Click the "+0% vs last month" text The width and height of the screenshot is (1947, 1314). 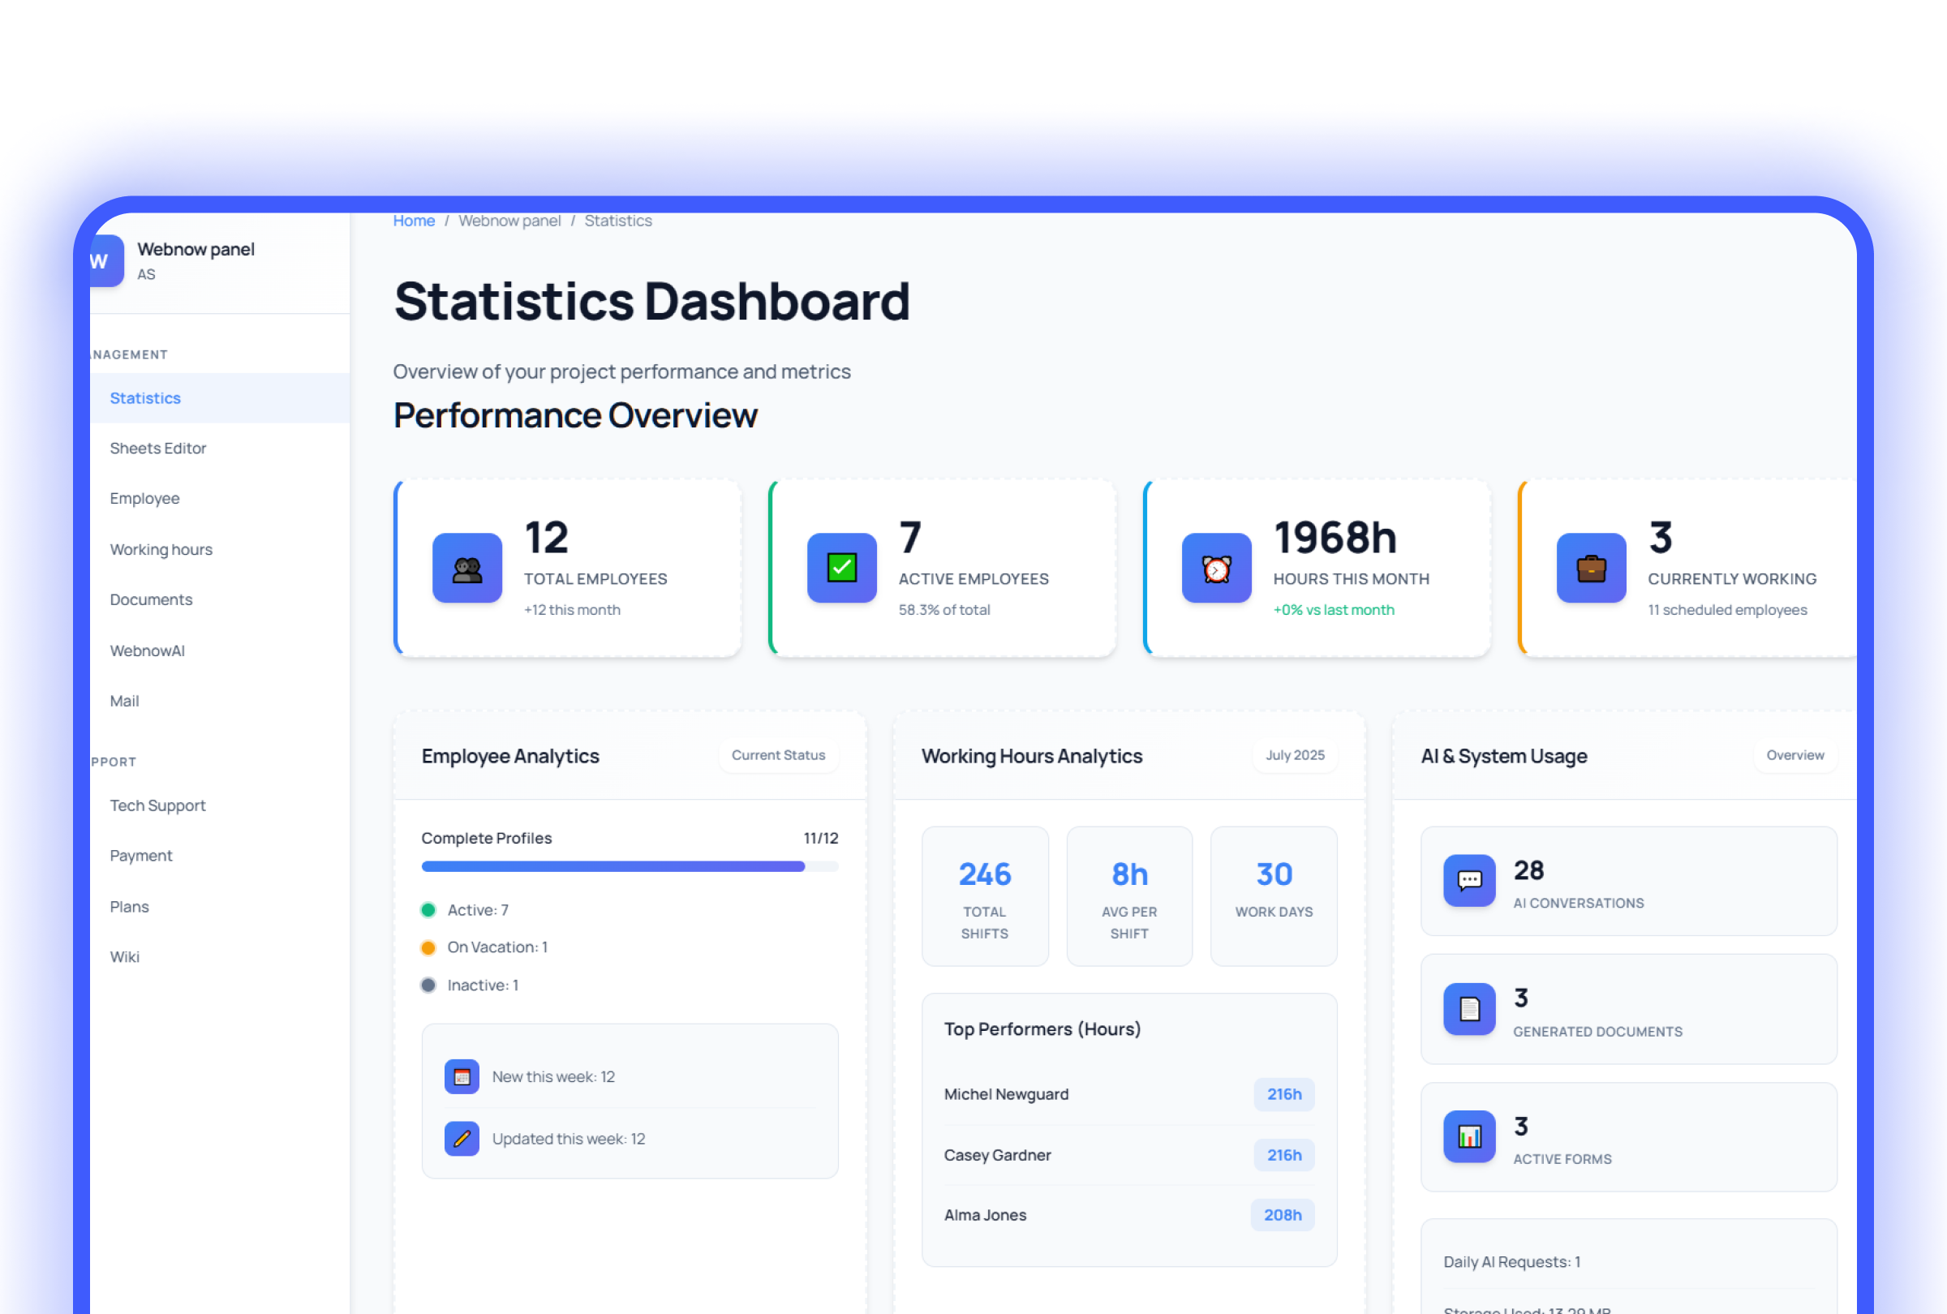click(x=1334, y=611)
